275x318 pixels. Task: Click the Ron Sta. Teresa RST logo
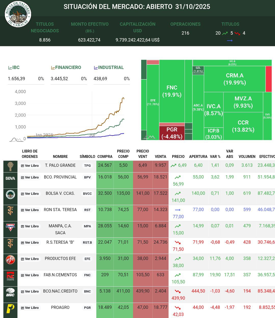10,211
